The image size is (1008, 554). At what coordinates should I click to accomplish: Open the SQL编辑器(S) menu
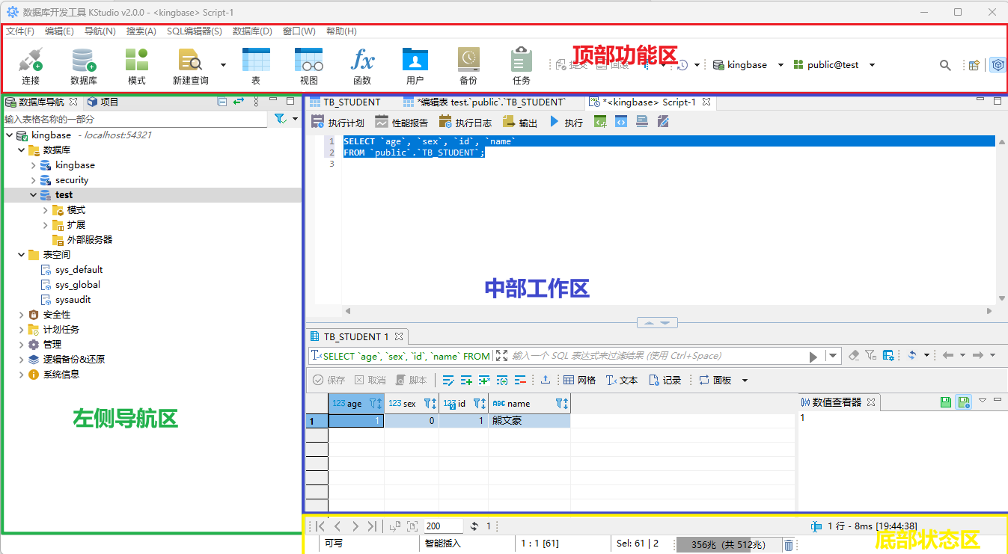click(195, 31)
